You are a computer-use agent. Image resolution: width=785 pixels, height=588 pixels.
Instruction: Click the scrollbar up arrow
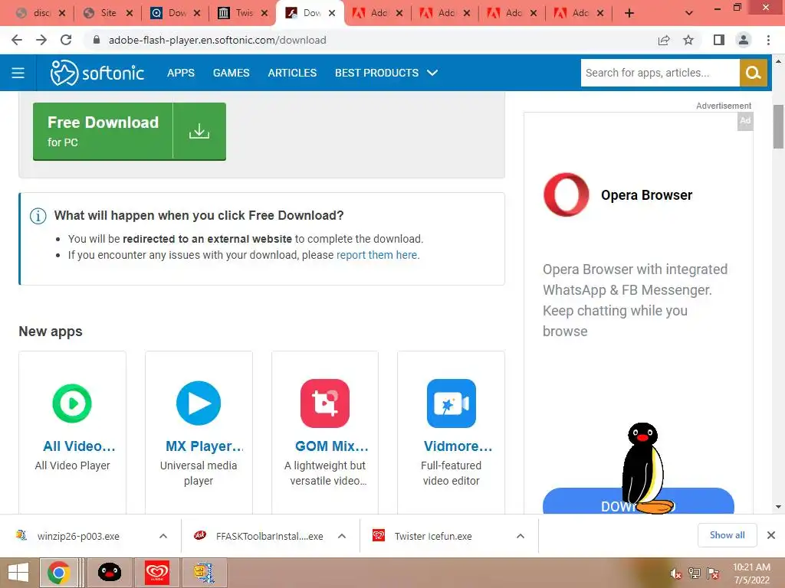tap(778, 61)
